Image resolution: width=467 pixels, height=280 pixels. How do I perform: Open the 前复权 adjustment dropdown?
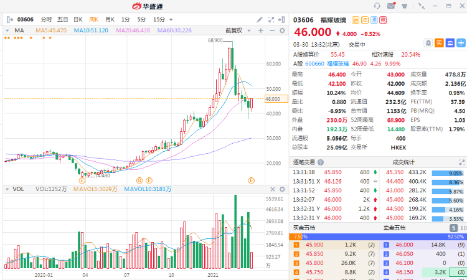(x=238, y=30)
